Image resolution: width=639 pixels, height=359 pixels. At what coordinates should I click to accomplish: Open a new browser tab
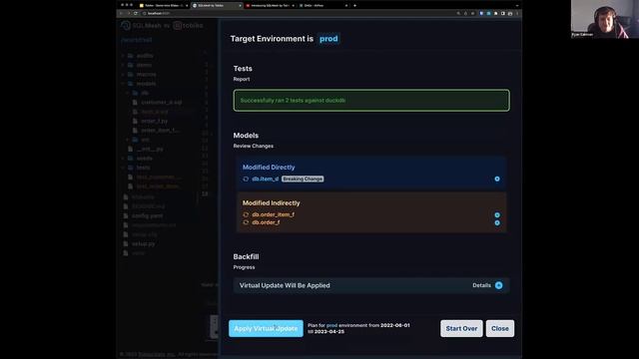coord(354,6)
